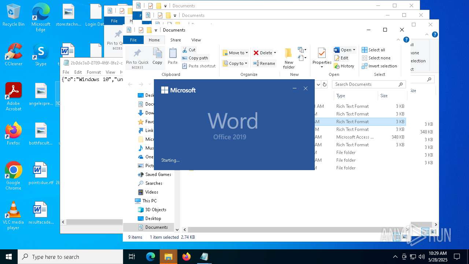Click Select all in the ribbon
Screen dimensions: 469x264
tap(373, 50)
